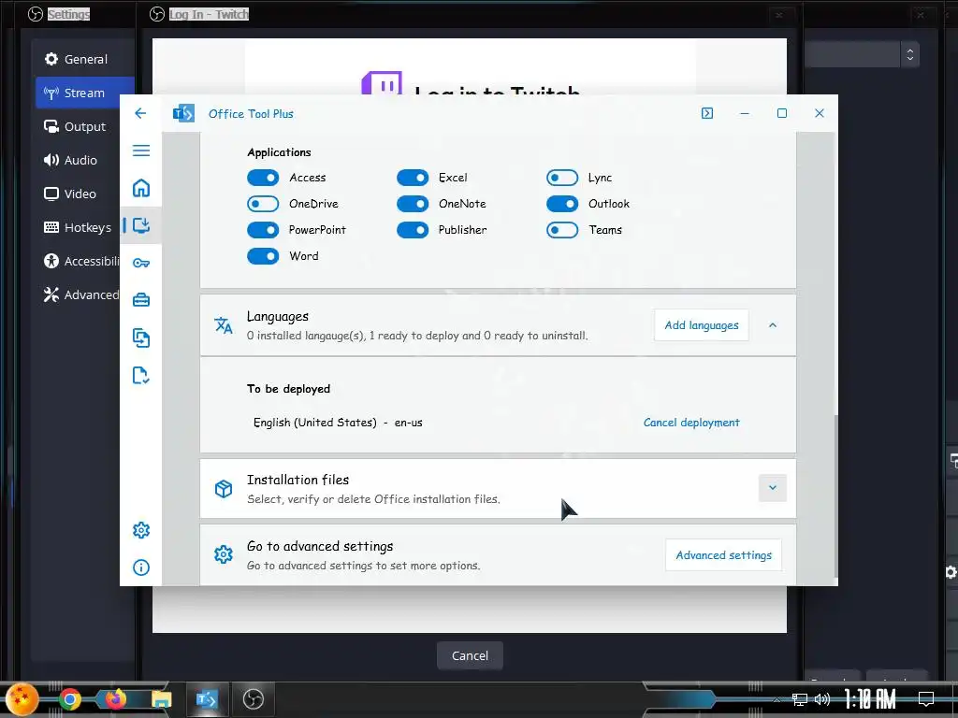Open Firefox from the taskbar
Viewport: 958px width, 718px height.
tap(115, 698)
